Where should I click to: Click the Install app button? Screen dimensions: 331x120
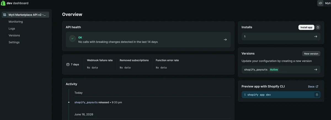(x=306, y=27)
